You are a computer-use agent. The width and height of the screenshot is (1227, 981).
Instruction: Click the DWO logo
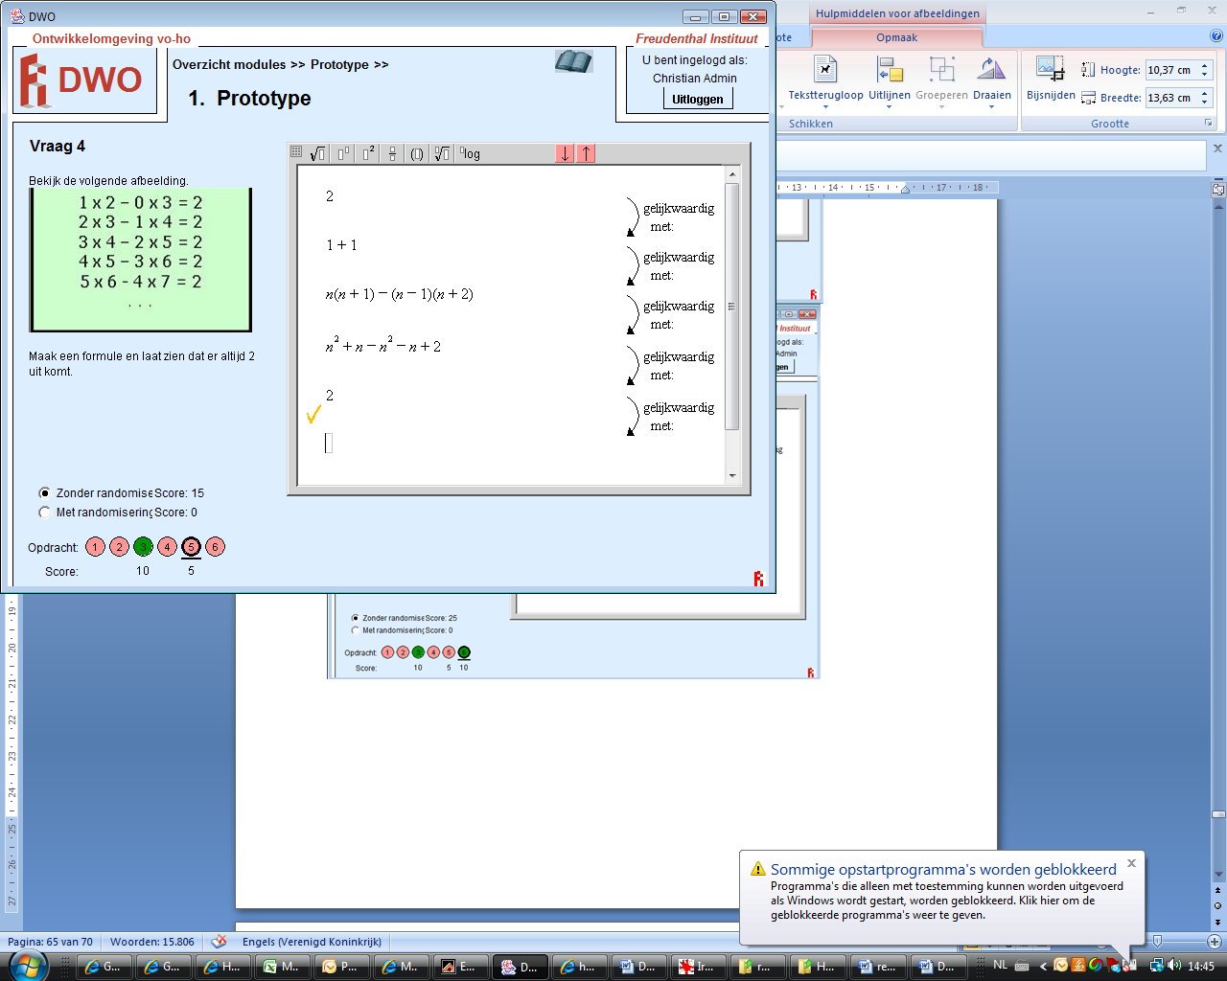click(83, 80)
